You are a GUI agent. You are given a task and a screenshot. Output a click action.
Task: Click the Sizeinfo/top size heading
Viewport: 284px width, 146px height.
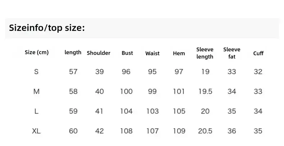click(47, 28)
